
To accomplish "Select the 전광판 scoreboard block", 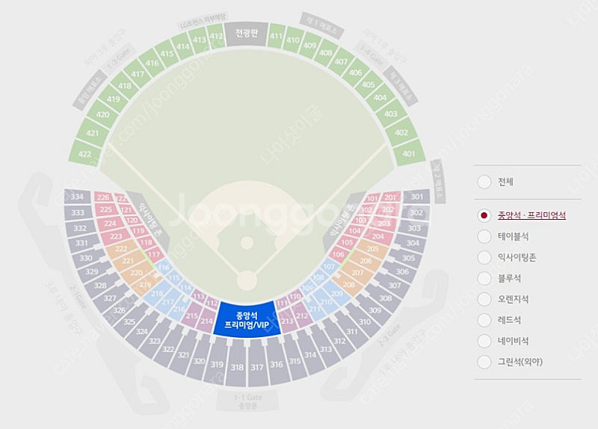I will pos(247,33).
